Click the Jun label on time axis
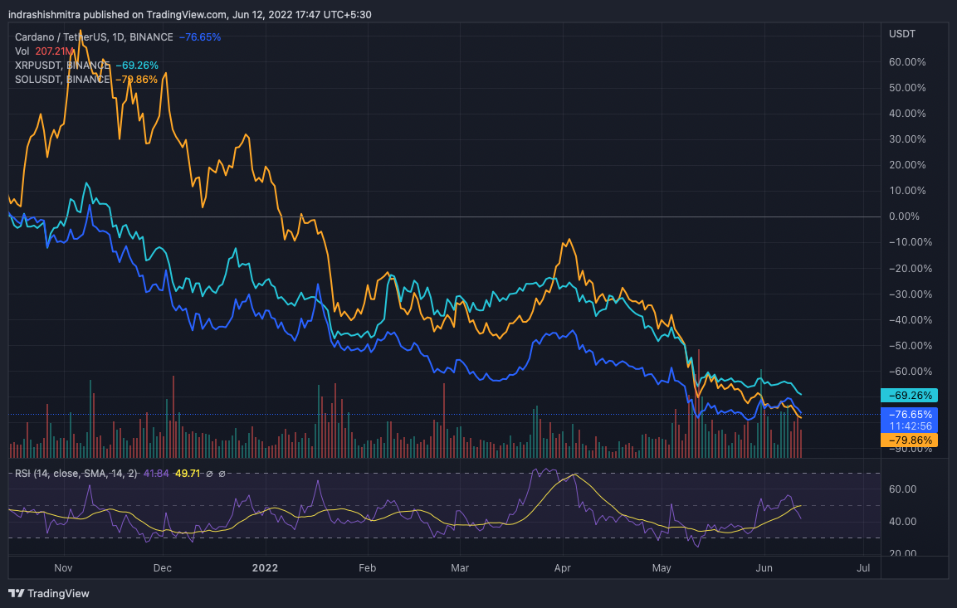 pos(764,567)
